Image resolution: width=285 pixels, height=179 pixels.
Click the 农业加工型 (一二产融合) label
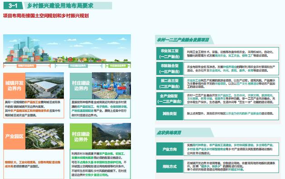pyautogui.click(x=169, y=54)
